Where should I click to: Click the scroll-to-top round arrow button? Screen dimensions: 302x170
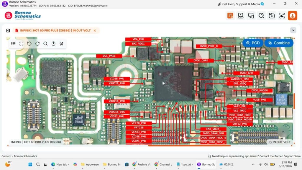point(283,132)
